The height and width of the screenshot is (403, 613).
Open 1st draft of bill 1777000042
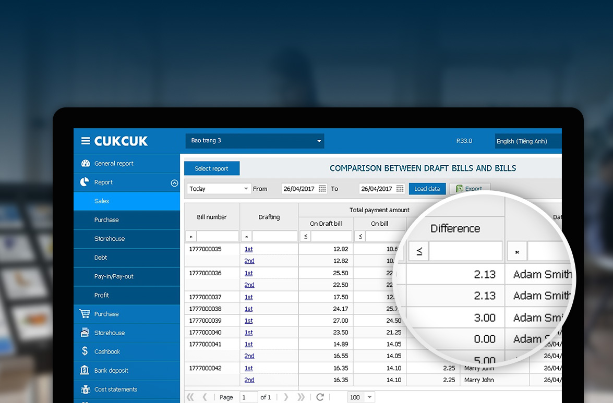pyautogui.click(x=249, y=368)
